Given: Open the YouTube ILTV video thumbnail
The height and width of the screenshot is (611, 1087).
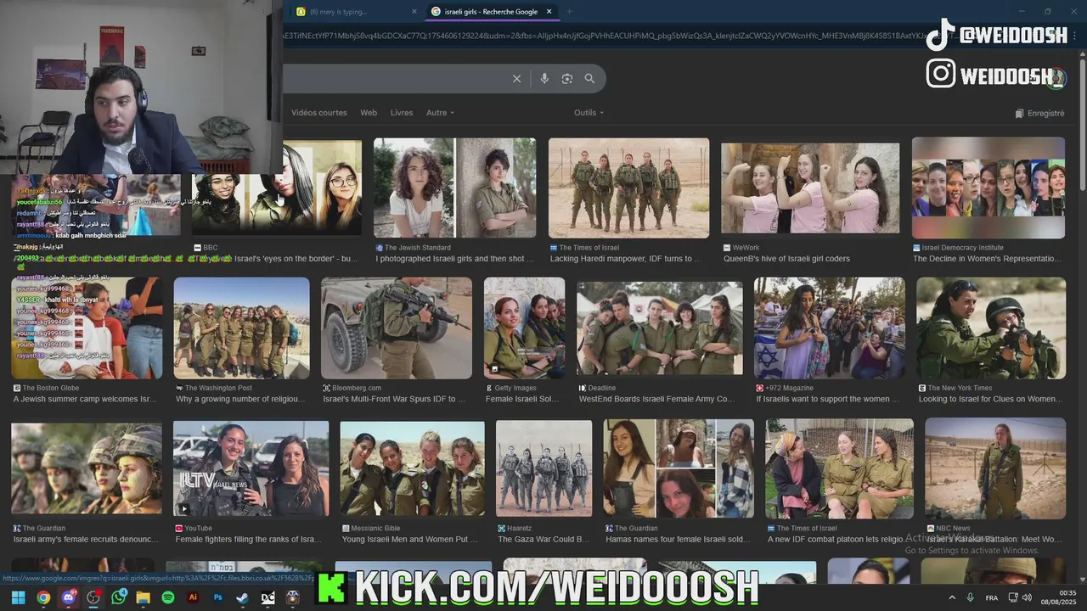Looking at the screenshot, I should 251,468.
